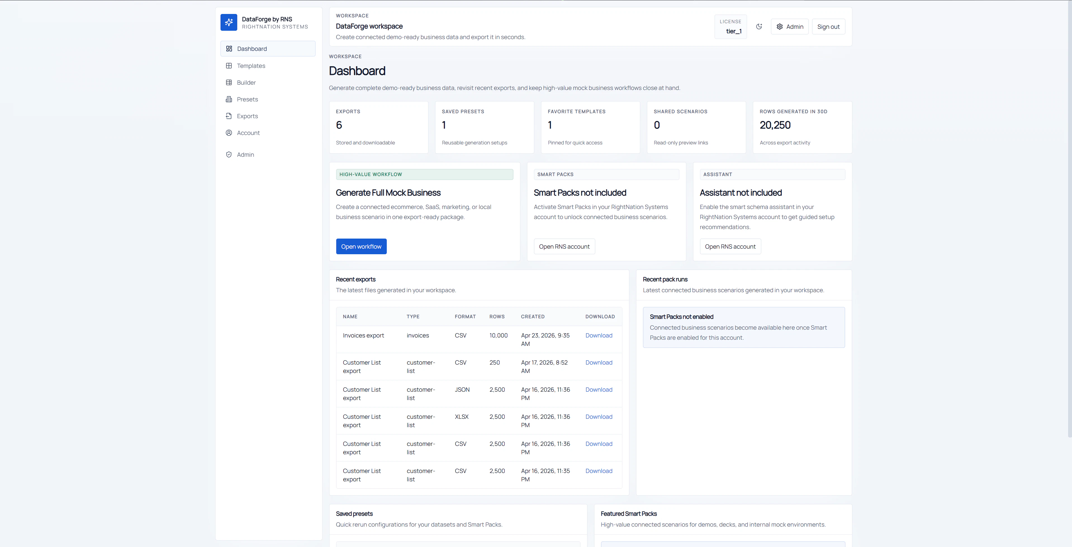Screen dimensions: 1072x547
Task: Click the DataForge sparkle logo icon
Action: tap(229, 22)
